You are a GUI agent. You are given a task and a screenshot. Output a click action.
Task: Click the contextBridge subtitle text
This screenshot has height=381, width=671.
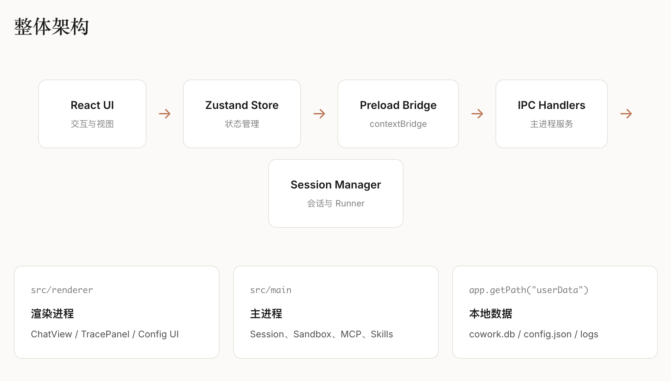pyautogui.click(x=398, y=124)
